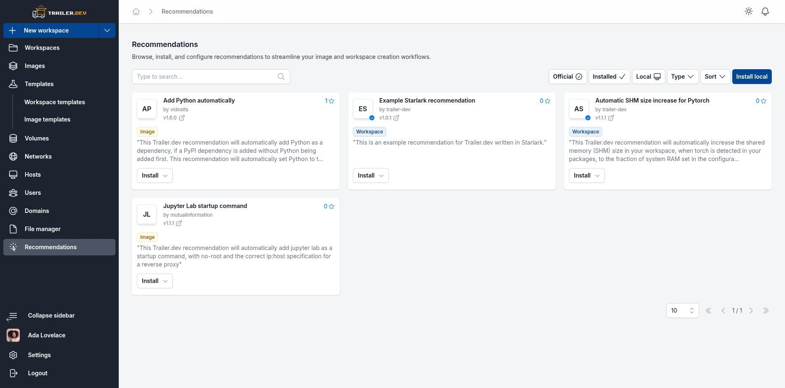This screenshot has width=785, height=388.
Task: Click the Install local button
Action: pyautogui.click(x=752, y=77)
